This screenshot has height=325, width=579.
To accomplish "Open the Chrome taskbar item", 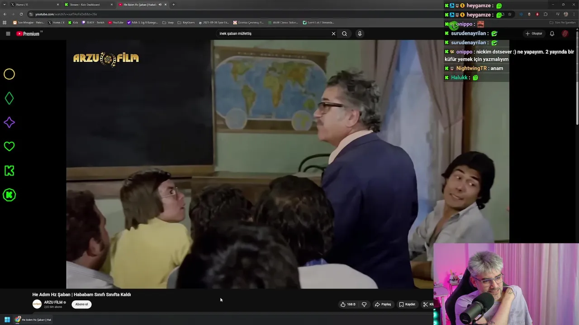I will [x=33, y=320].
